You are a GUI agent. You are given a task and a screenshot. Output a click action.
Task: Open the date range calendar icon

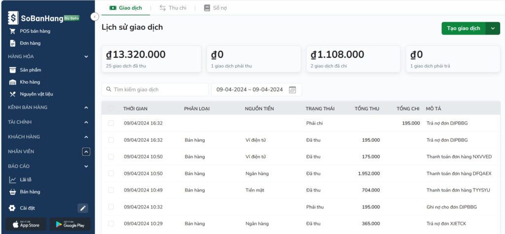point(292,90)
